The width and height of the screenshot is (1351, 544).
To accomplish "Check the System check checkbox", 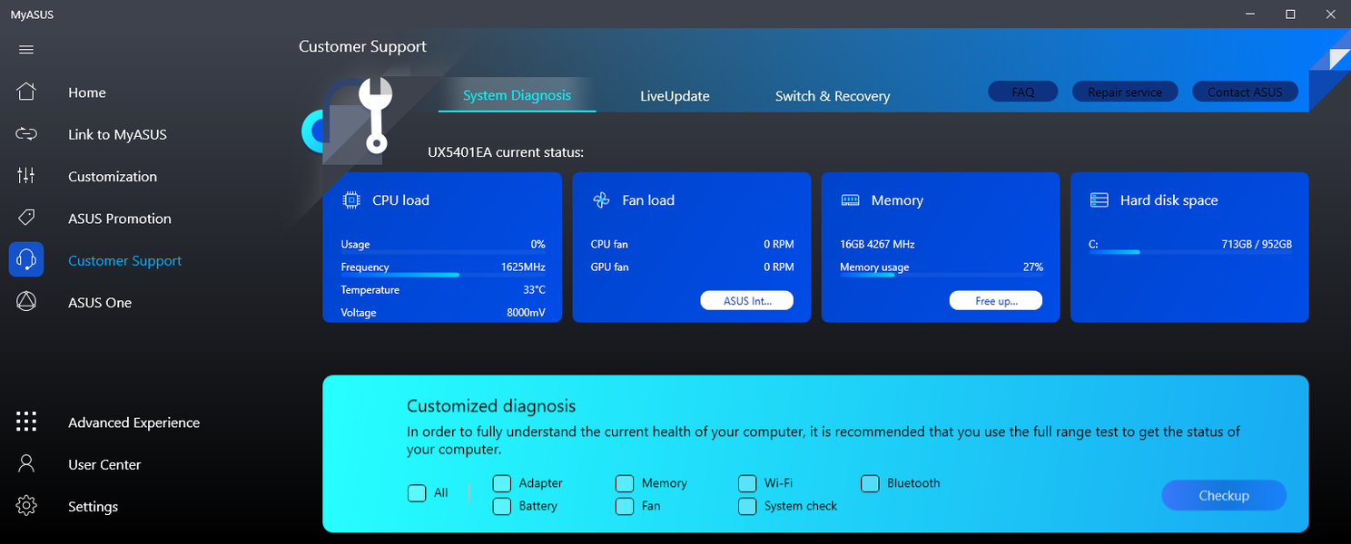I will coord(747,506).
